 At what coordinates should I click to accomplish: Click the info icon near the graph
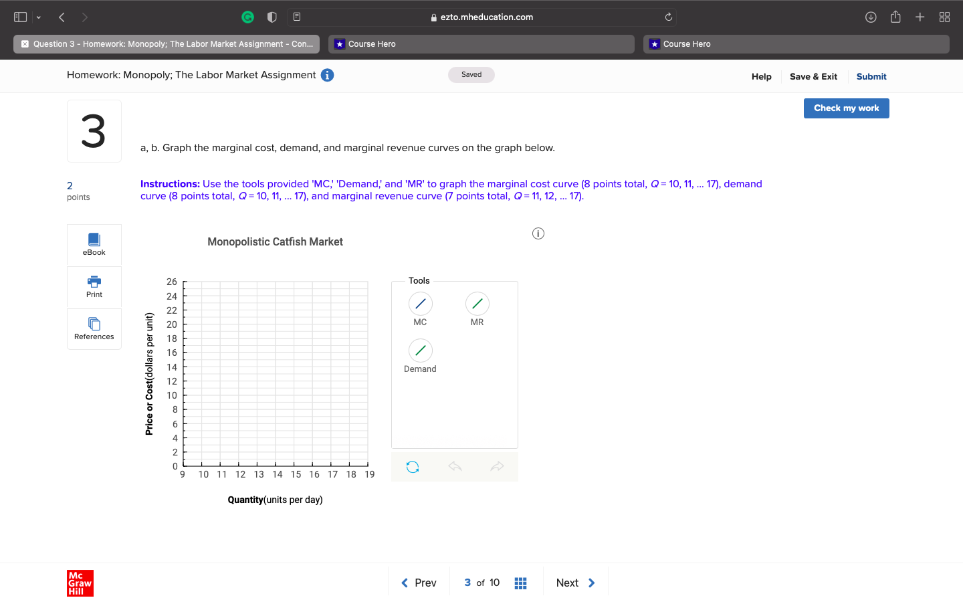(x=538, y=233)
